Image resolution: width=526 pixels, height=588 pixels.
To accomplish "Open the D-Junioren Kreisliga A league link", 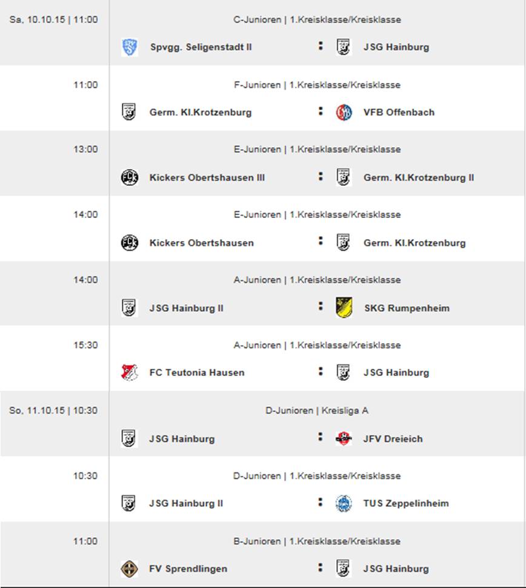I will pos(317,411).
